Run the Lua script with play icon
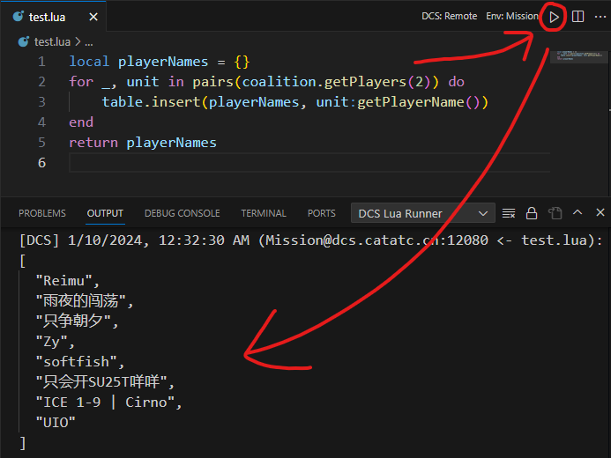This screenshot has height=458, width=611. pyautogui.click(x=554, y=17)
